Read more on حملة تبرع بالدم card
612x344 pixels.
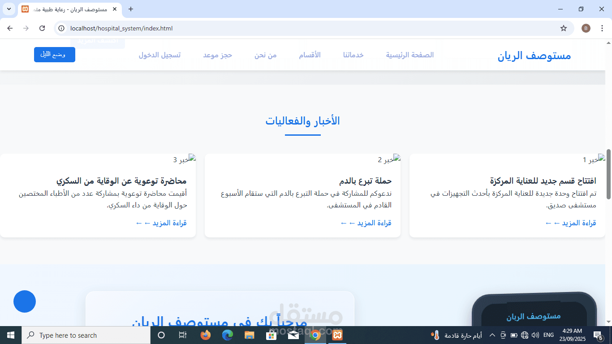[366, 223]
